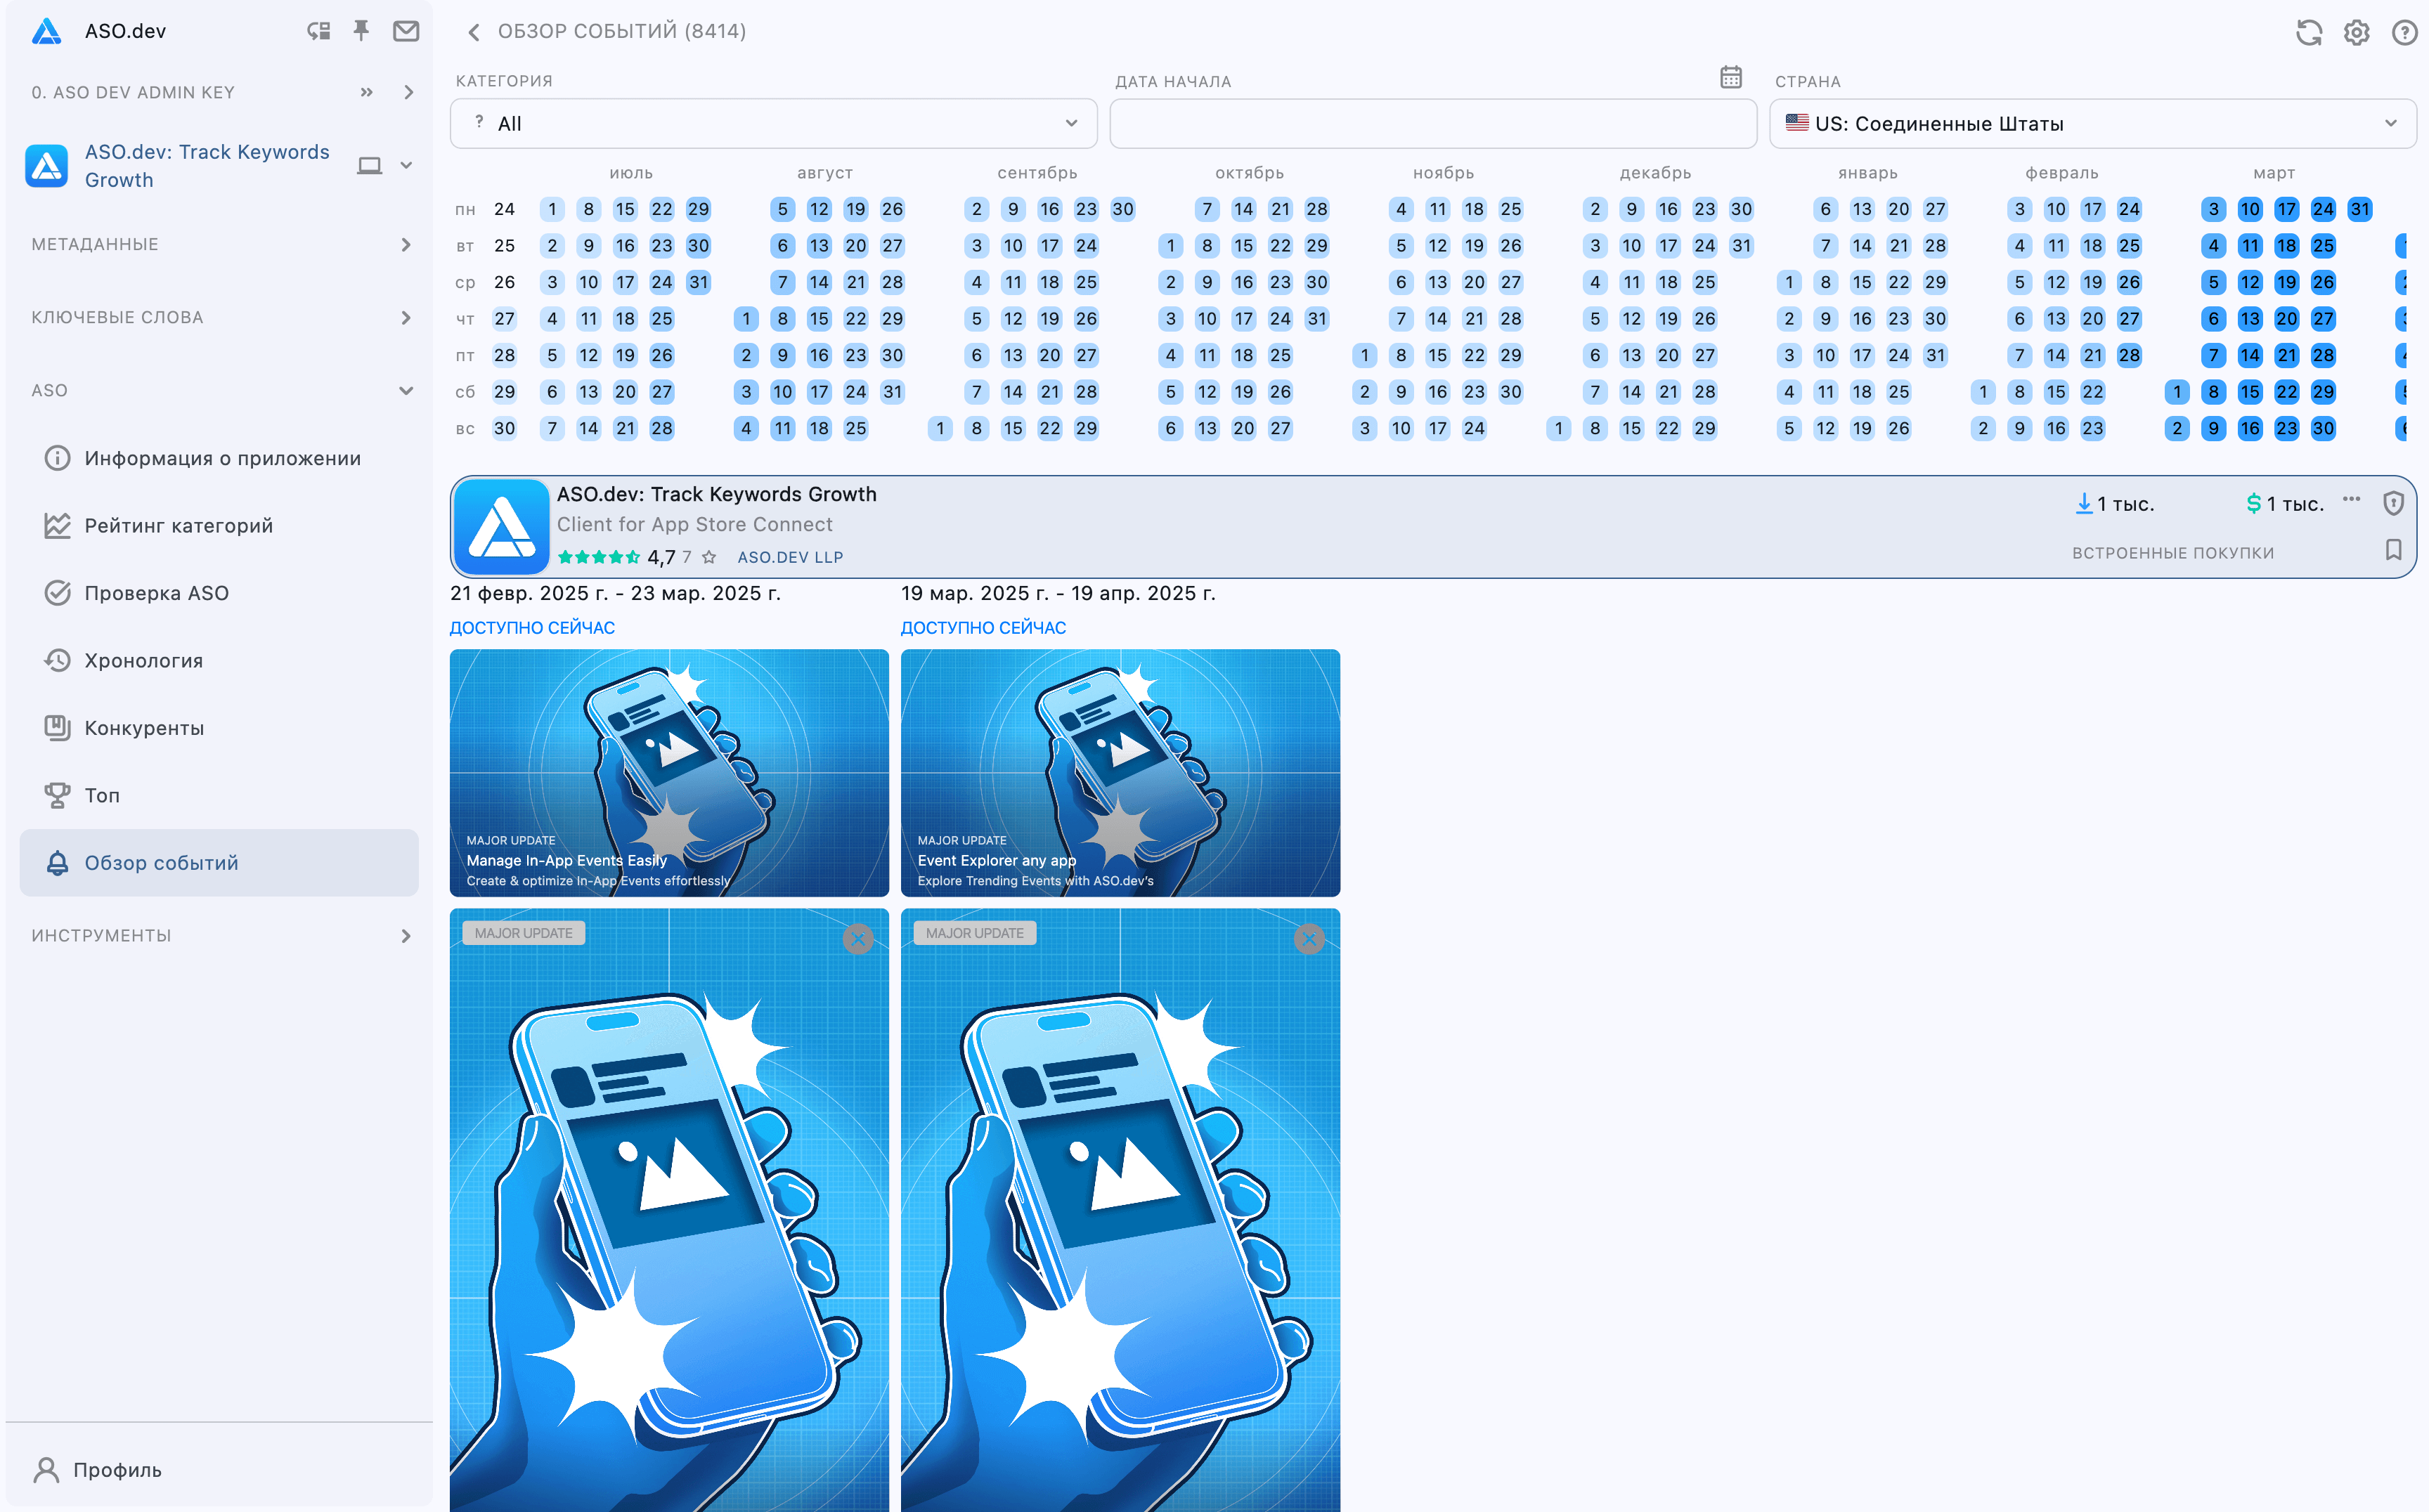This screenshot has width=2429, height=1512.
Task: Open the КАТЕГОРИЯ All dropdown
Action: click(773, 124)
